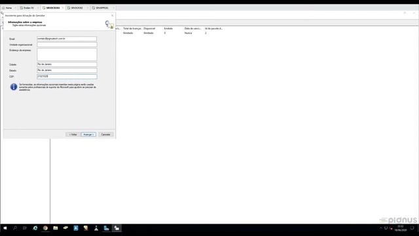
Task: Click the Cidade input field
Action: click(67, 64)
